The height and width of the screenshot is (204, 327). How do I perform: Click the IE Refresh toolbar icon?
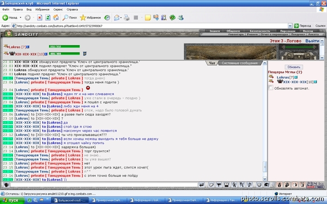point(48,18)
